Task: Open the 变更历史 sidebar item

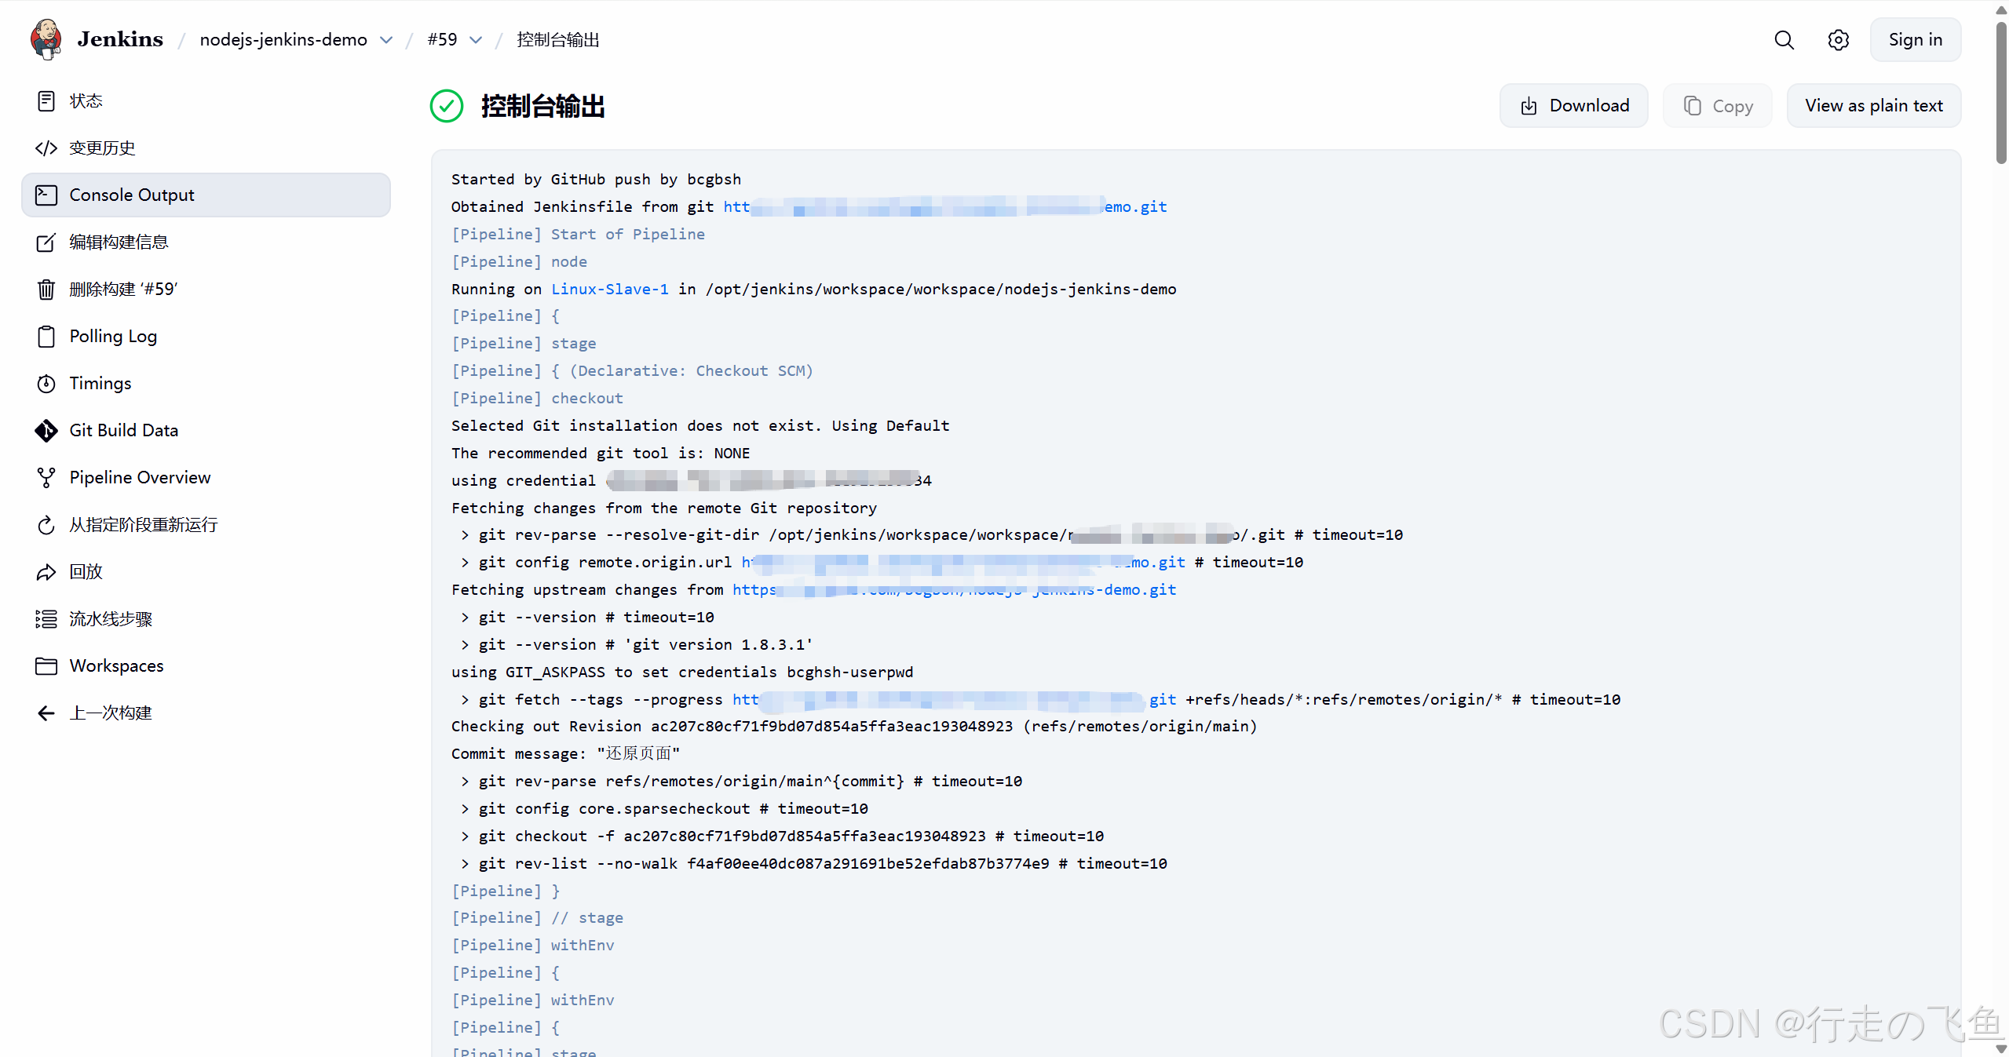Action: tap(206, 148)
